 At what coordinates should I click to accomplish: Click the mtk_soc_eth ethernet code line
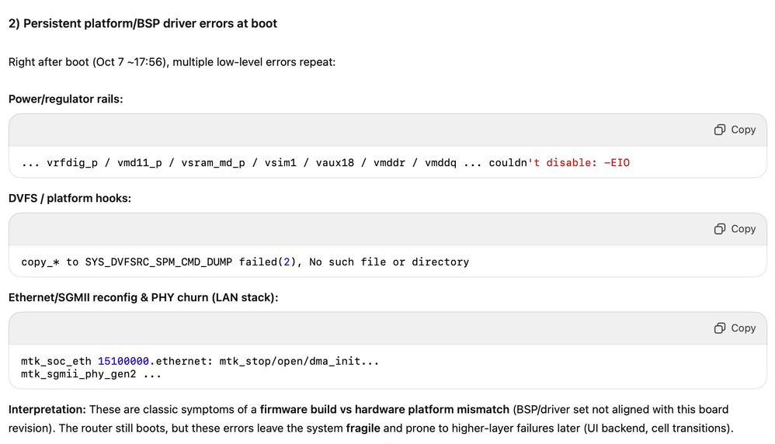coord(200,361)
